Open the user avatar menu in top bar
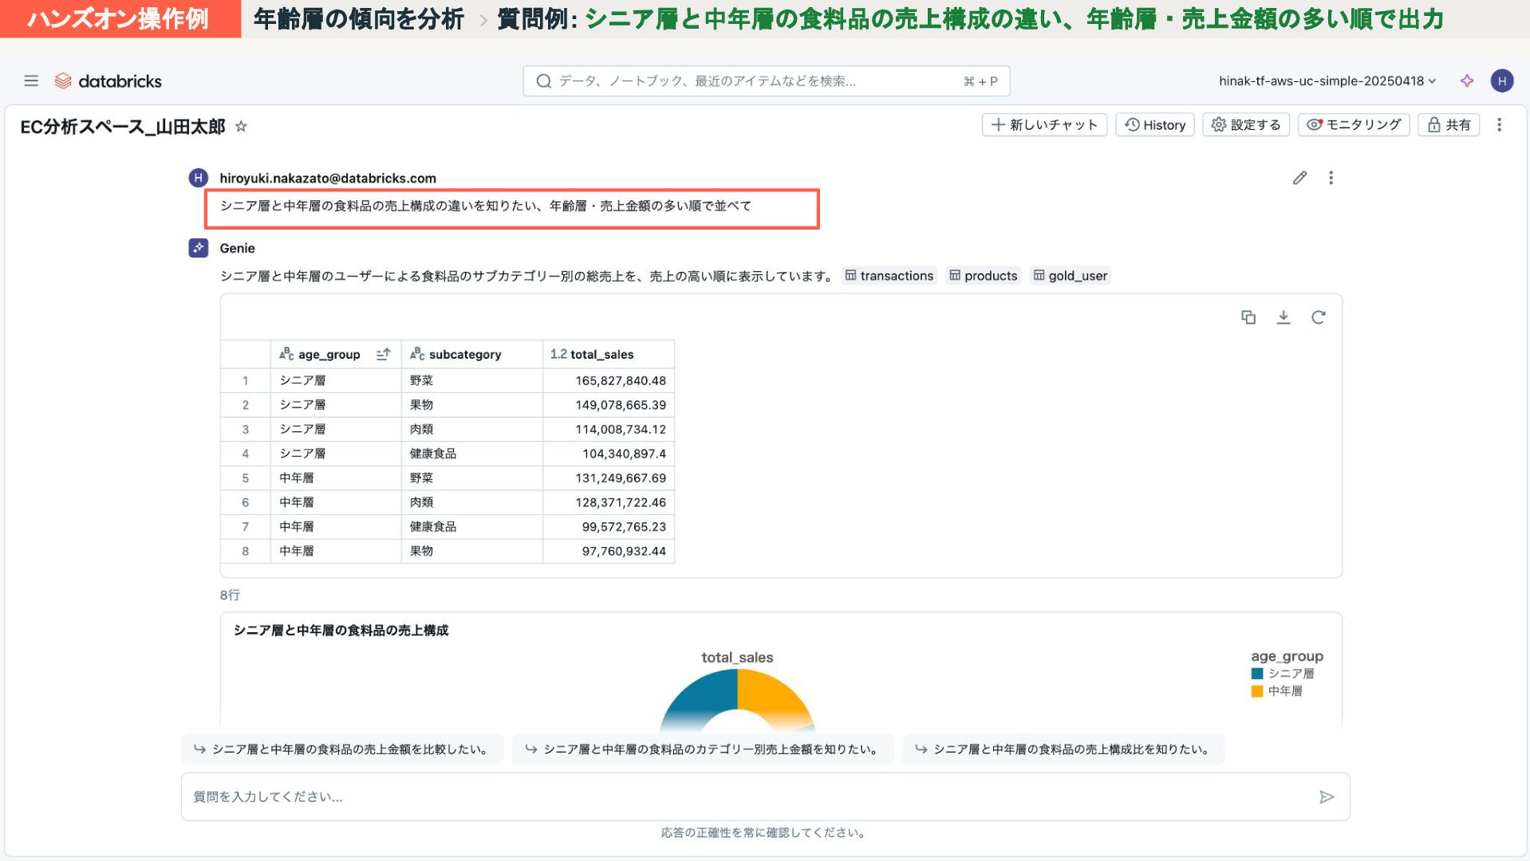1530x861 pixels. 1501,81
